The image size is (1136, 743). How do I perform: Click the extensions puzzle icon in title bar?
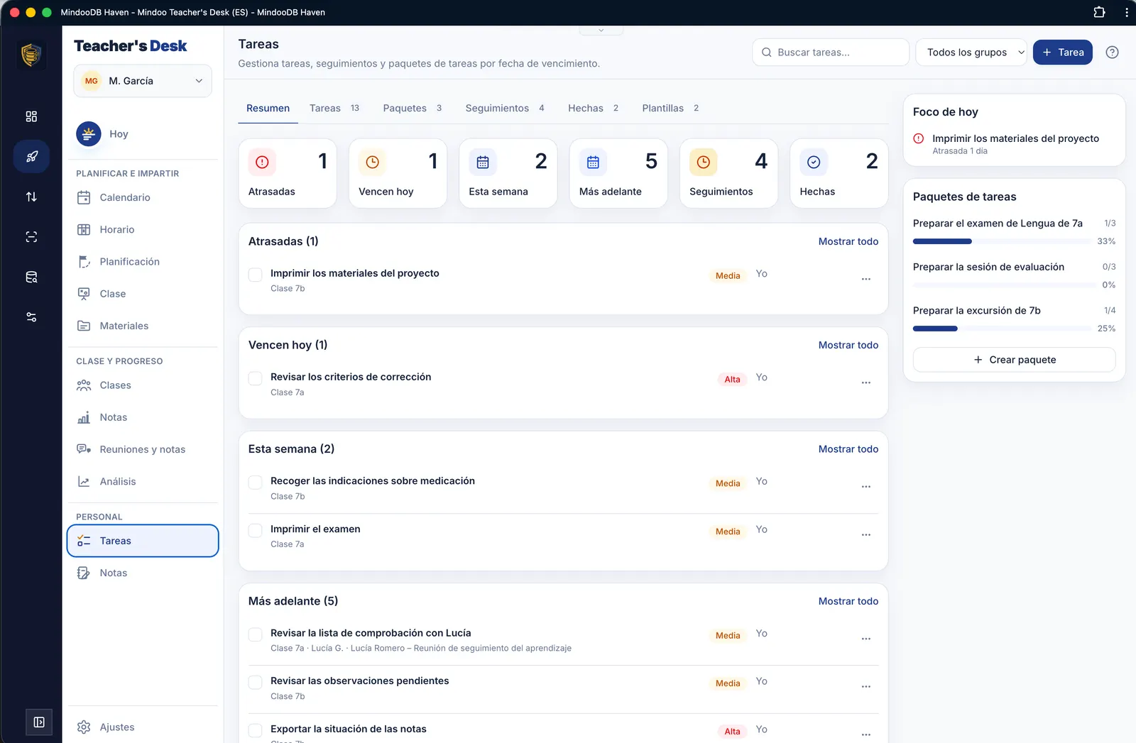tap(1099, 12)
